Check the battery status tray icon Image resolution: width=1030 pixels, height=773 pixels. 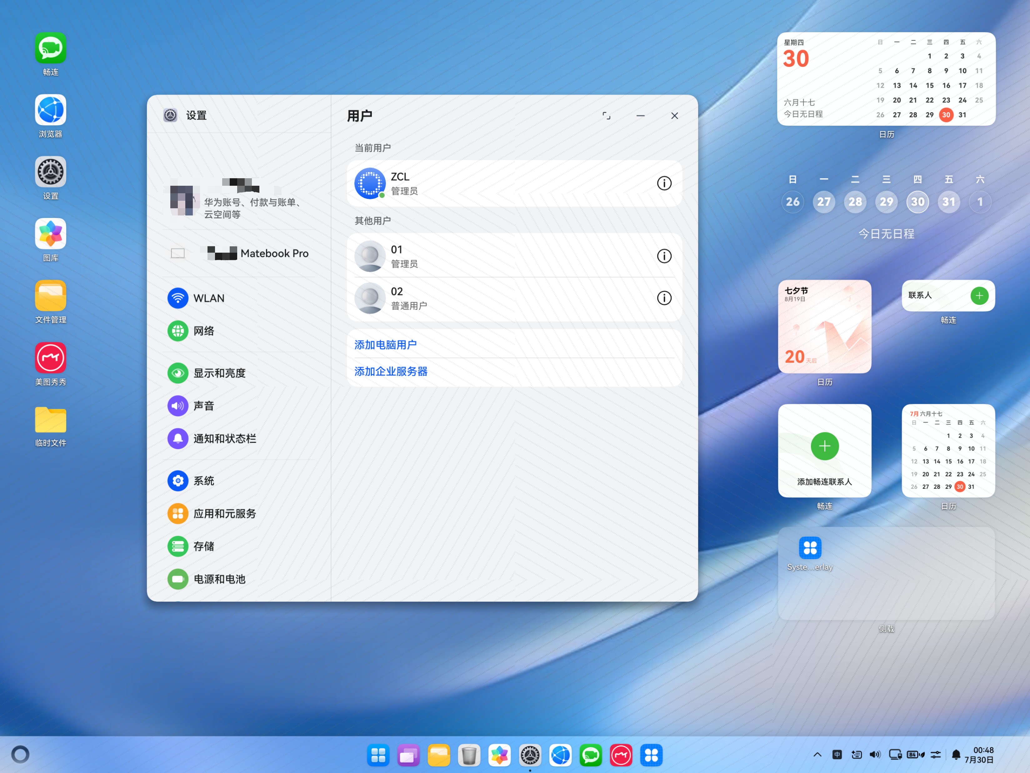[x=915, y=755]
